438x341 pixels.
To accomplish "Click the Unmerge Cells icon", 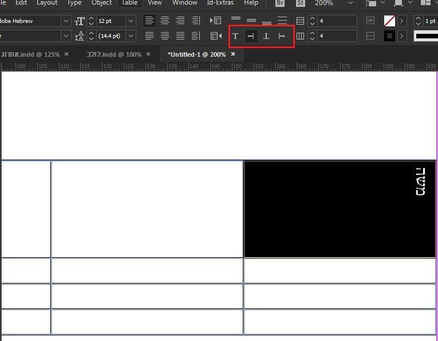I will [370, 36].
